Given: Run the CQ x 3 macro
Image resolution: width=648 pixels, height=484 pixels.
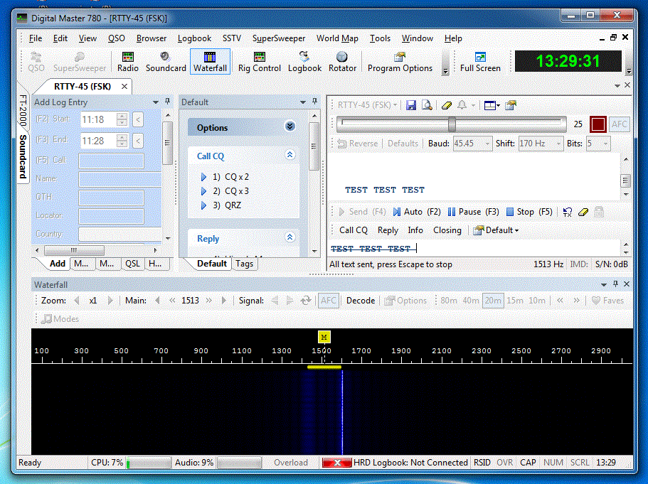Looking at the screenshot, I should click(230, 191).
